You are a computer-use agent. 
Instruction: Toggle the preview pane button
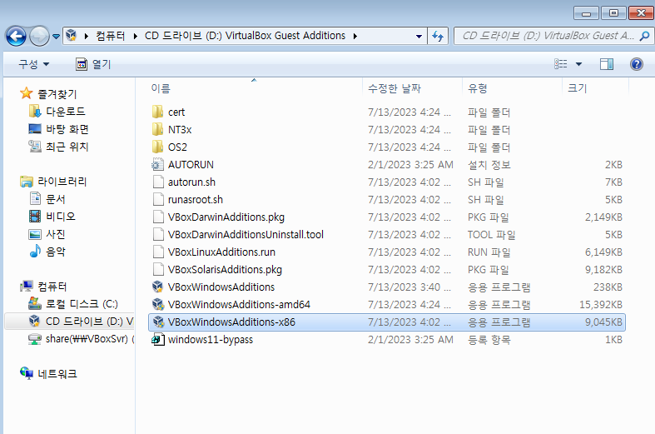click(607, 64)
